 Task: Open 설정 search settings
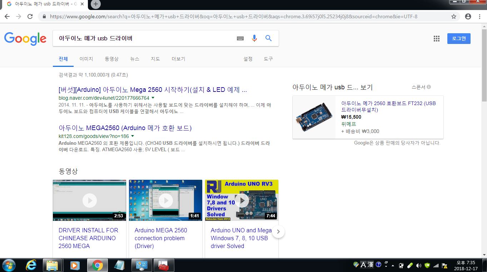tap(248, 59)
